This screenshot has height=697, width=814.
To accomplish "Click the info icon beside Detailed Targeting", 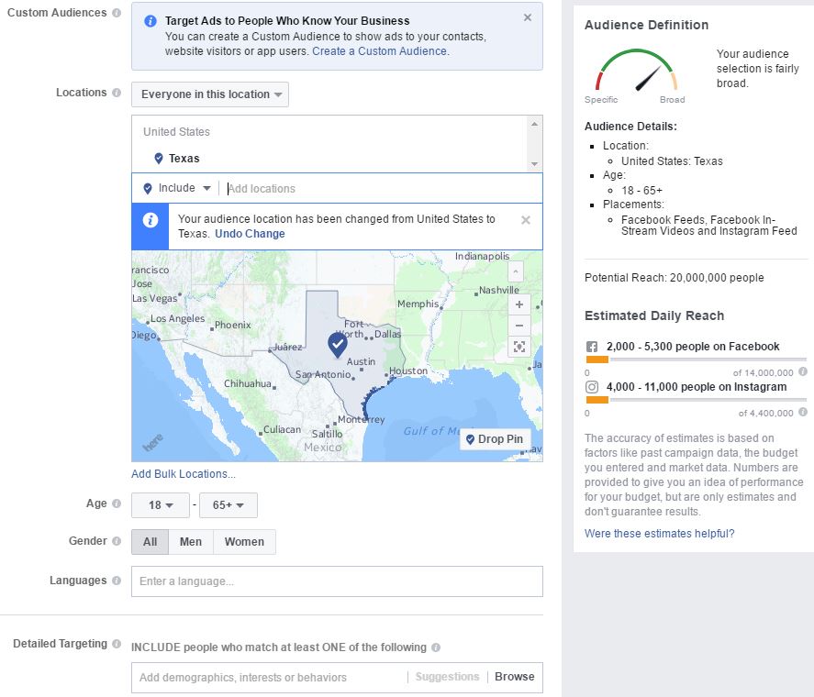I will 117,644.
